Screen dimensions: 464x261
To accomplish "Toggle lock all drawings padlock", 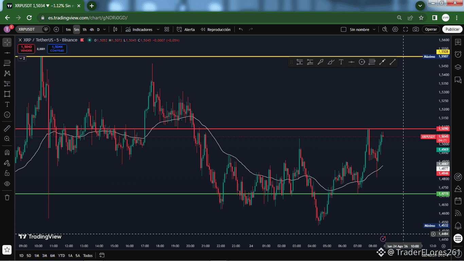I will click(x=7, y=173).
